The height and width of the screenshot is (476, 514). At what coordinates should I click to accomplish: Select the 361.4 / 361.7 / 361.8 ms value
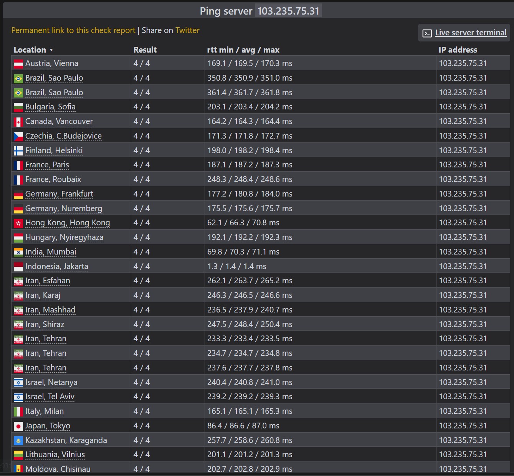(250, 93)
